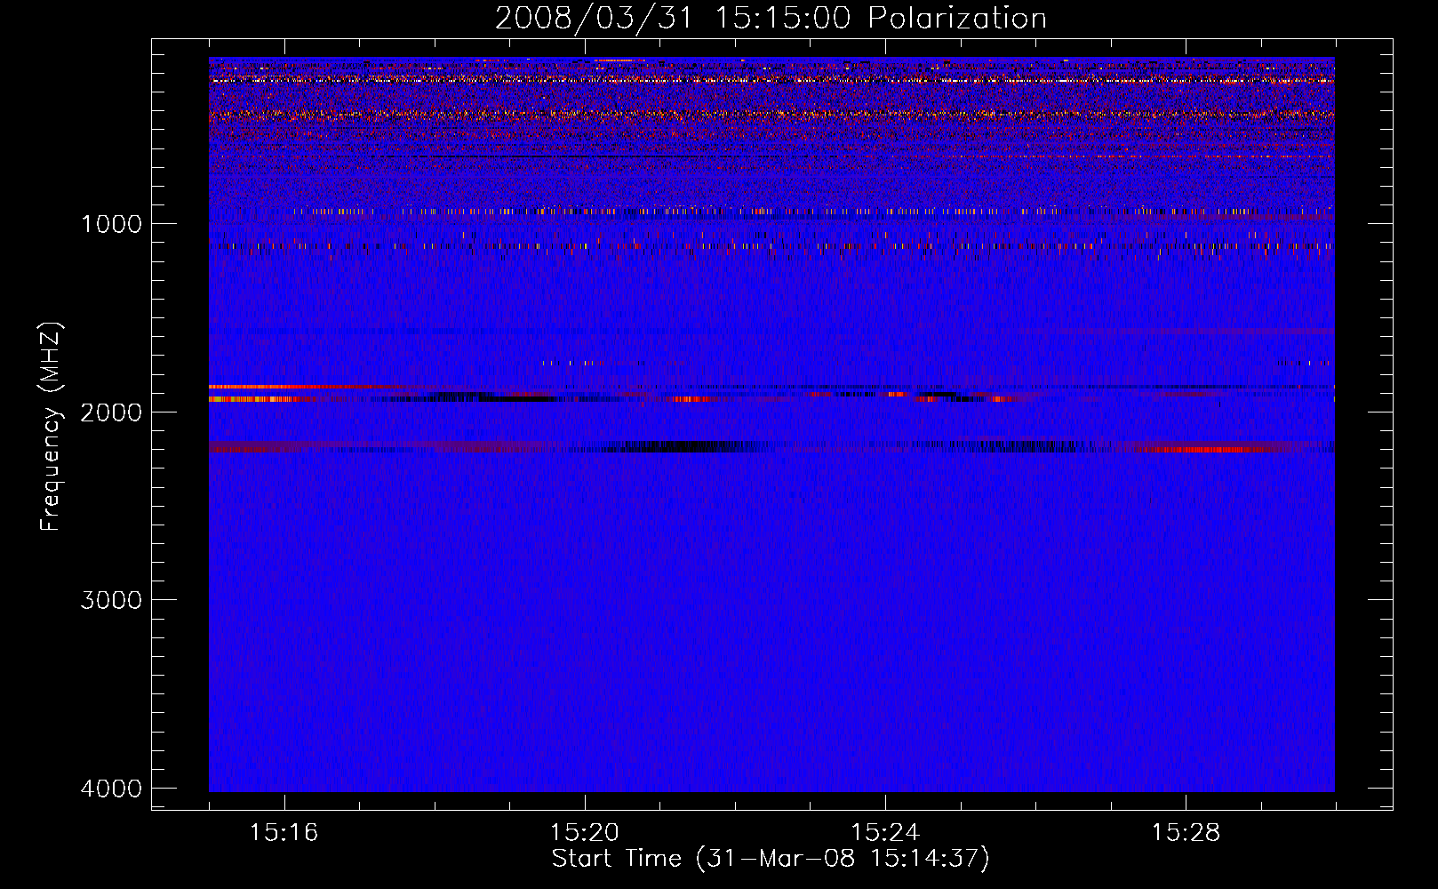Screen dimensions: 1438x889
Task: Pick the "15:20" time tick label
Action: click(584, 832)
